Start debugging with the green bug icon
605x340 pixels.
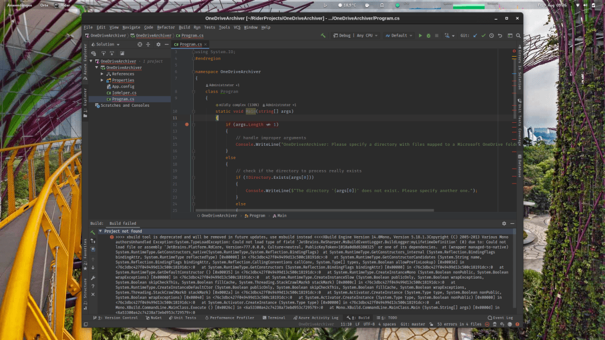[x=428, y=35]
